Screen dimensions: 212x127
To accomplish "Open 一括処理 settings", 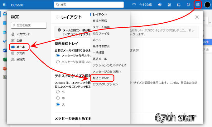I will [x=99, y=52].
